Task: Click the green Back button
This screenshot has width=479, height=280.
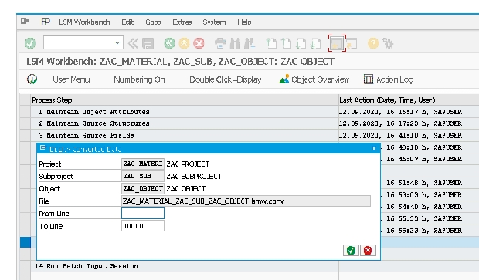Action: click(x=169, y=43)
